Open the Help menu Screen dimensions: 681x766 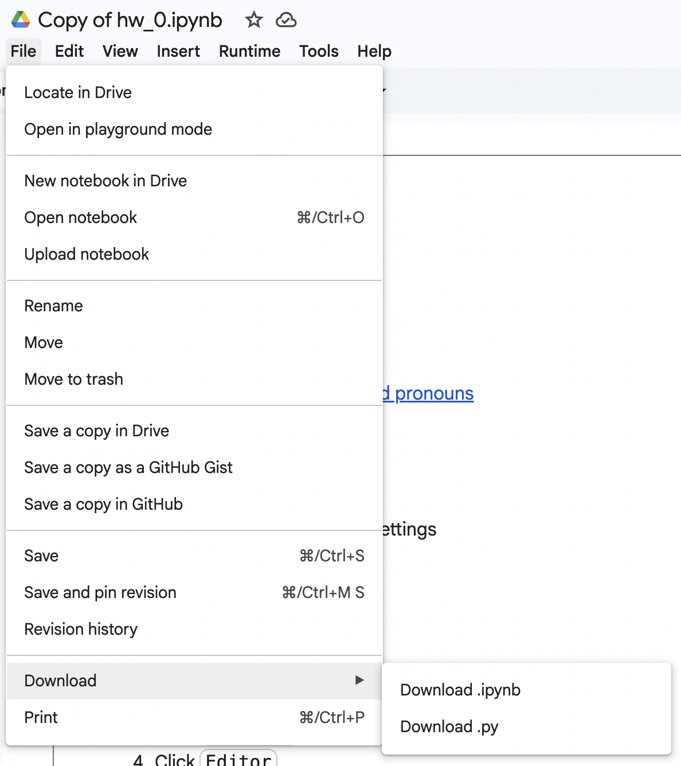pyautogui.click(x=374, y=52)
